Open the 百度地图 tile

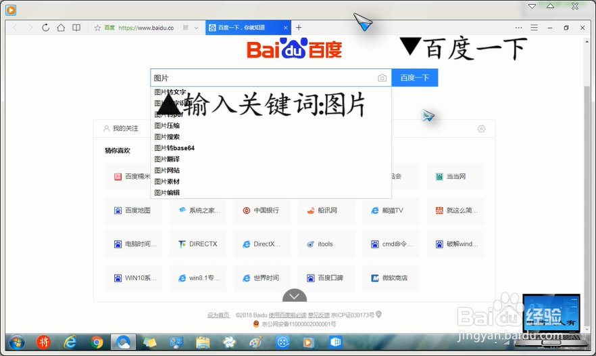tap(133, 210)
